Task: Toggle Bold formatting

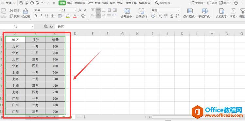Action: coord(36,16)
